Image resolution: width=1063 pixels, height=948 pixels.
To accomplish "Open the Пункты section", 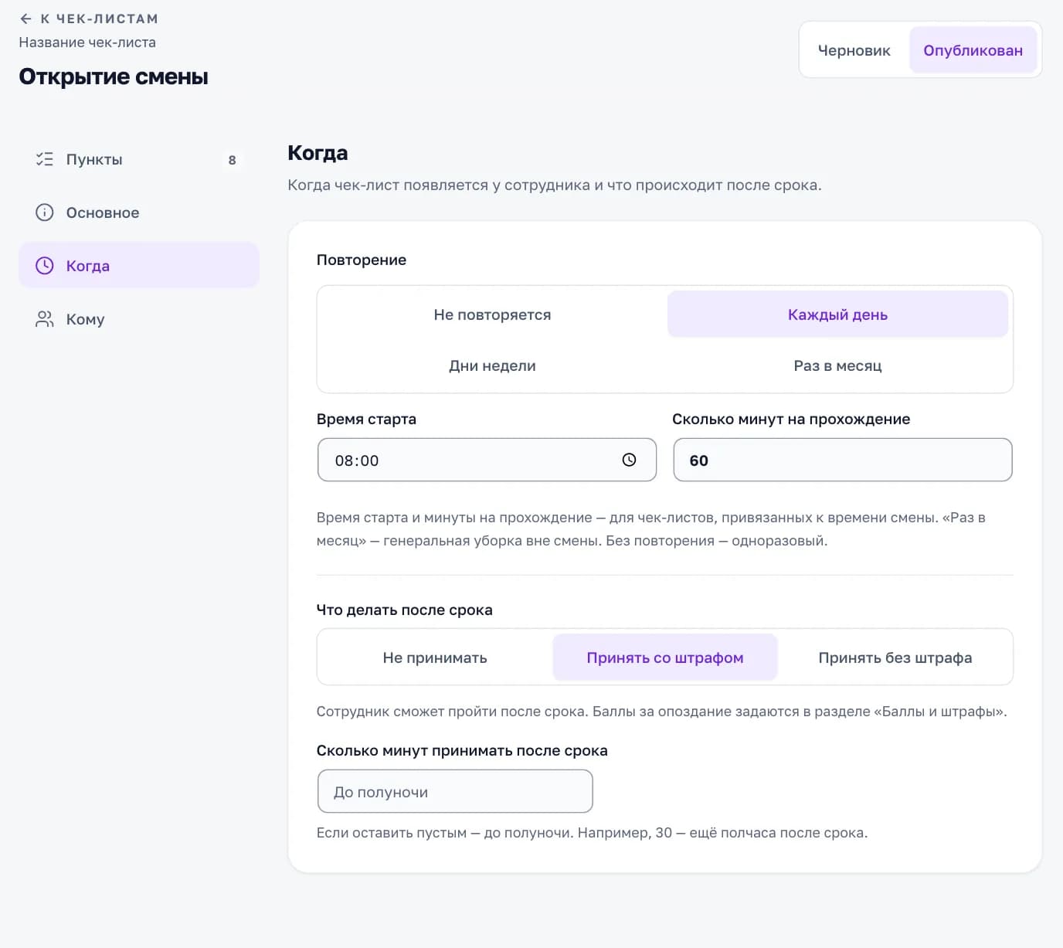I will point(139,159).
